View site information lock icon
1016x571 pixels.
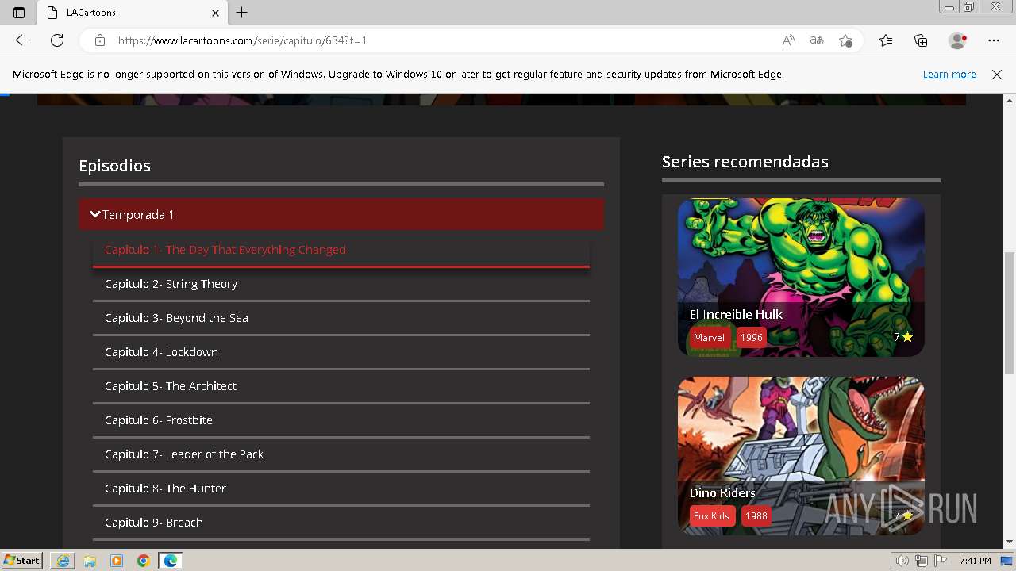100,40
